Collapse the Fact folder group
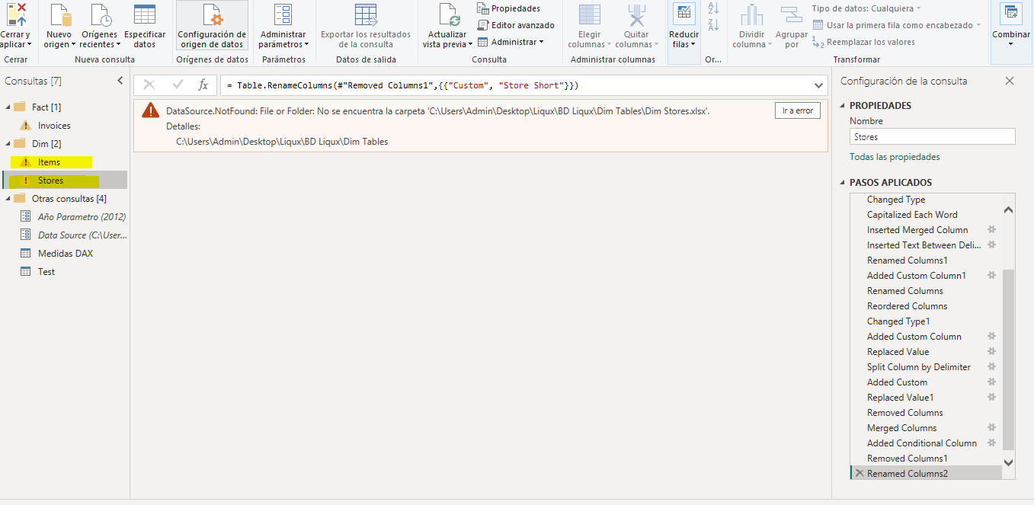Screen dimensions: 1034x505 (8, 107)
